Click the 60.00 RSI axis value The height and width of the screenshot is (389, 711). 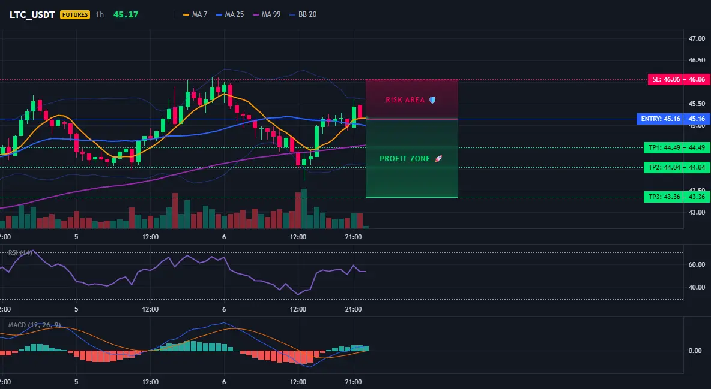click(697, 264)
